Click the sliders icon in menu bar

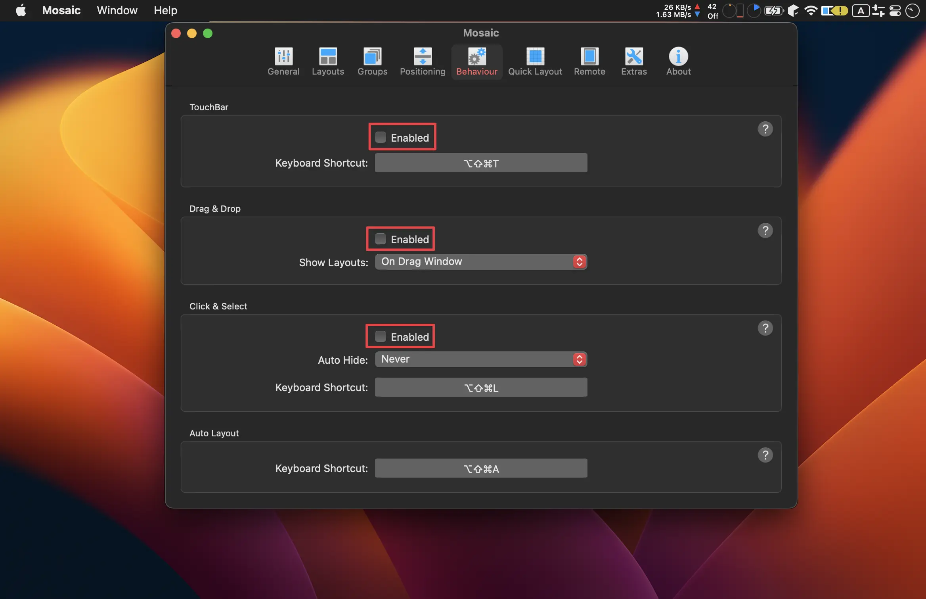pyautogui.click(x=878, y=11)
